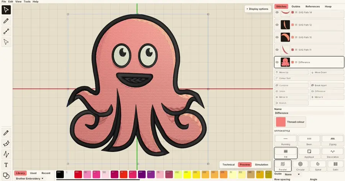345x181 pixels.
Task: Select the SVG Path 11 layer row
Action: coord(309,50)
